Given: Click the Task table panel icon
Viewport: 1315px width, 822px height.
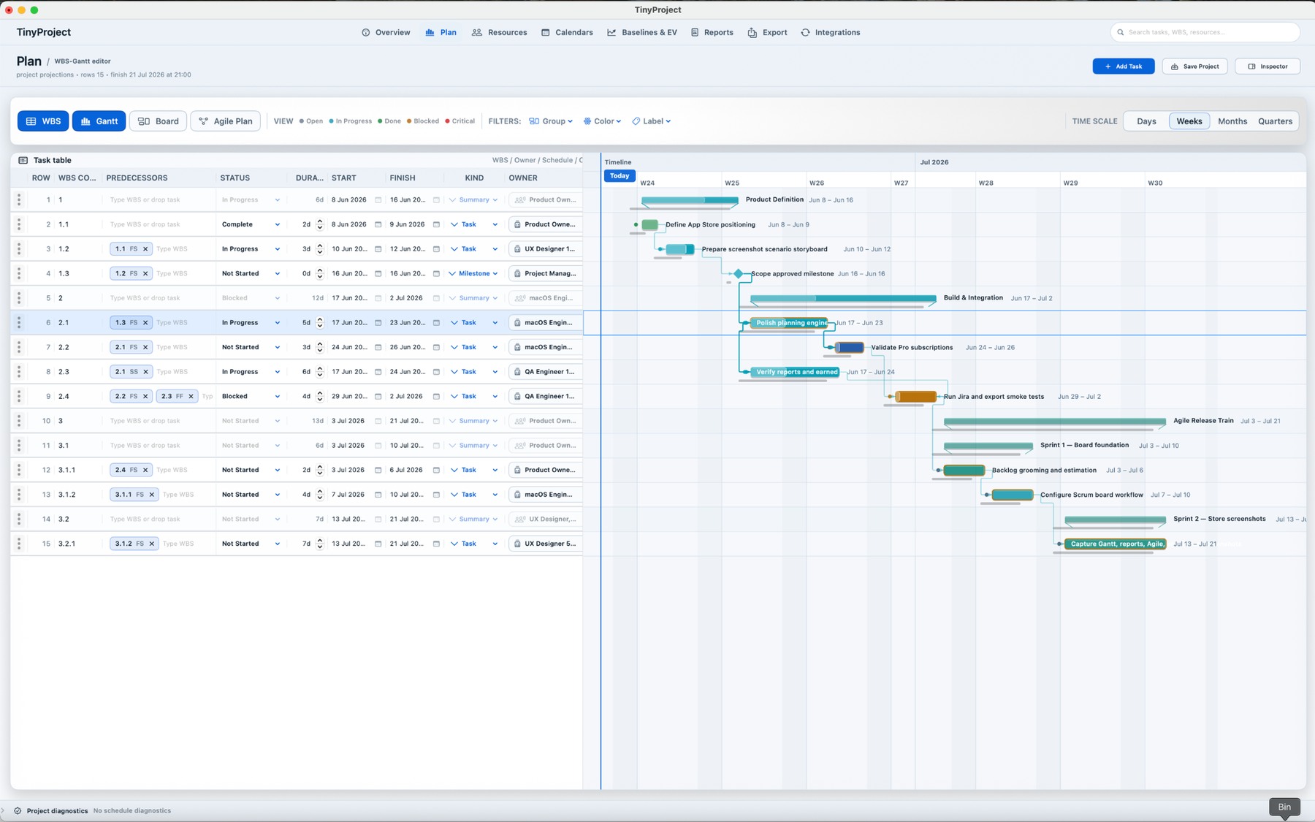Looking at the screenshot, I should coord(23,160).
